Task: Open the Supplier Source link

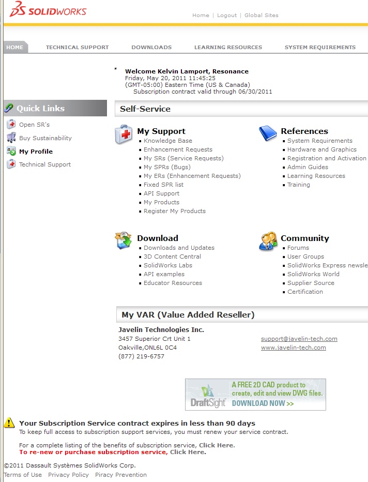Action: (311, 283)
